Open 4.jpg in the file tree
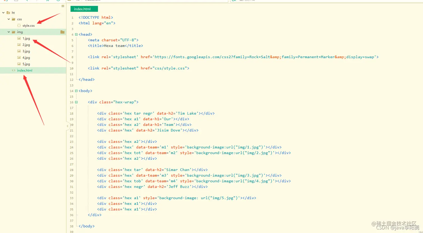The width and height of the screenshot is (423, 233). (26, 58)
